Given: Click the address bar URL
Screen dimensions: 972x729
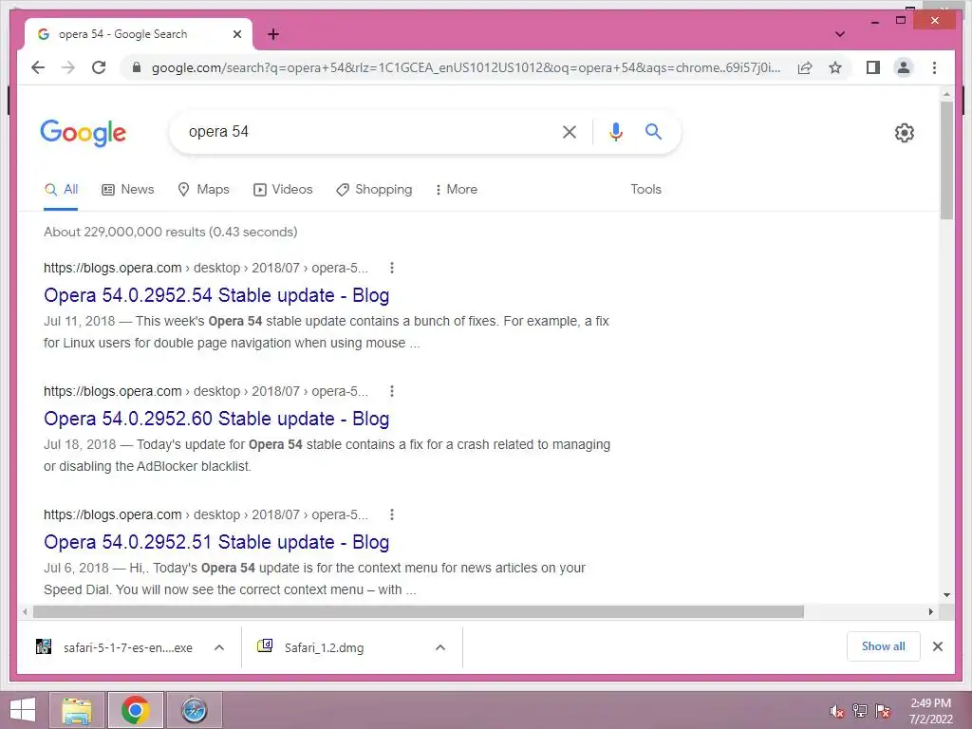Looking at the screenshot, I should (x=465, y=67).
